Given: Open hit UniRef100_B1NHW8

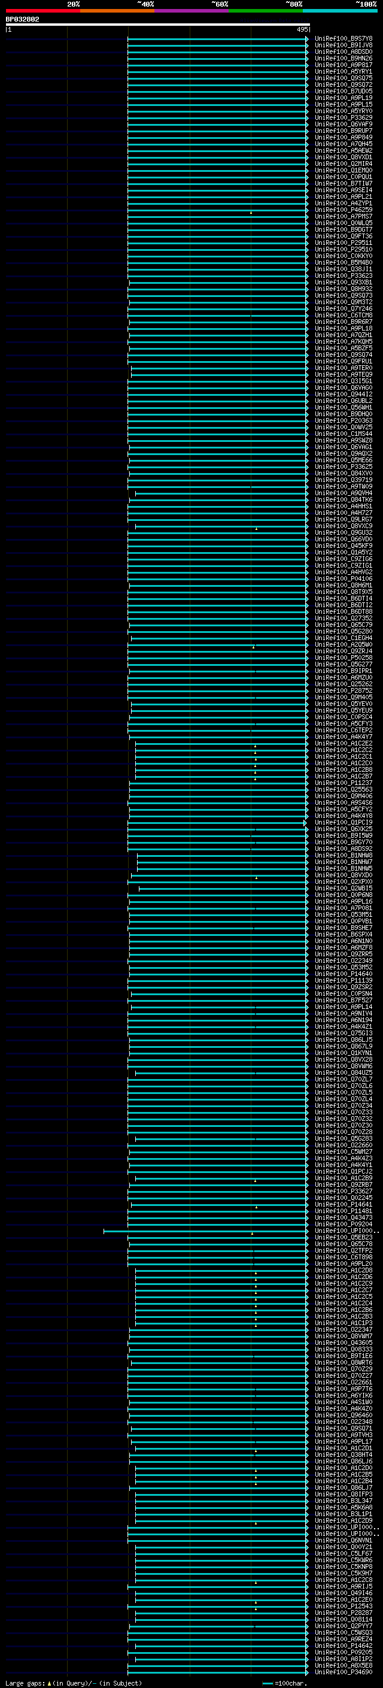Looking at the screenshot, I should click(x=344, y=856).
